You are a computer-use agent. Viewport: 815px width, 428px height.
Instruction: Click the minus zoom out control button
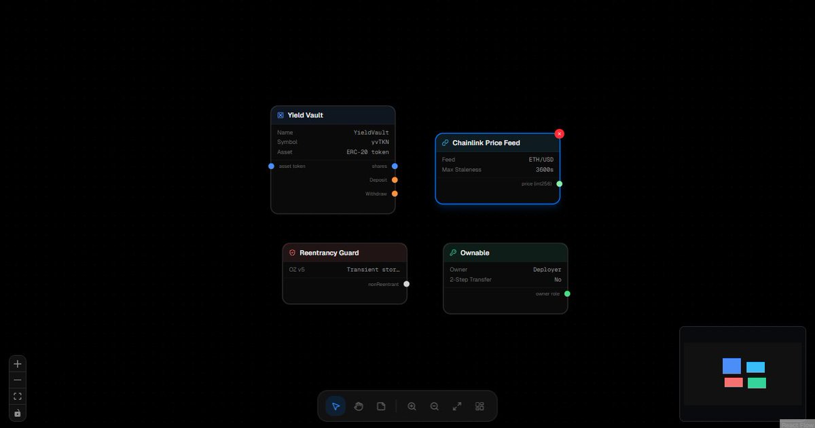(18, 380)
